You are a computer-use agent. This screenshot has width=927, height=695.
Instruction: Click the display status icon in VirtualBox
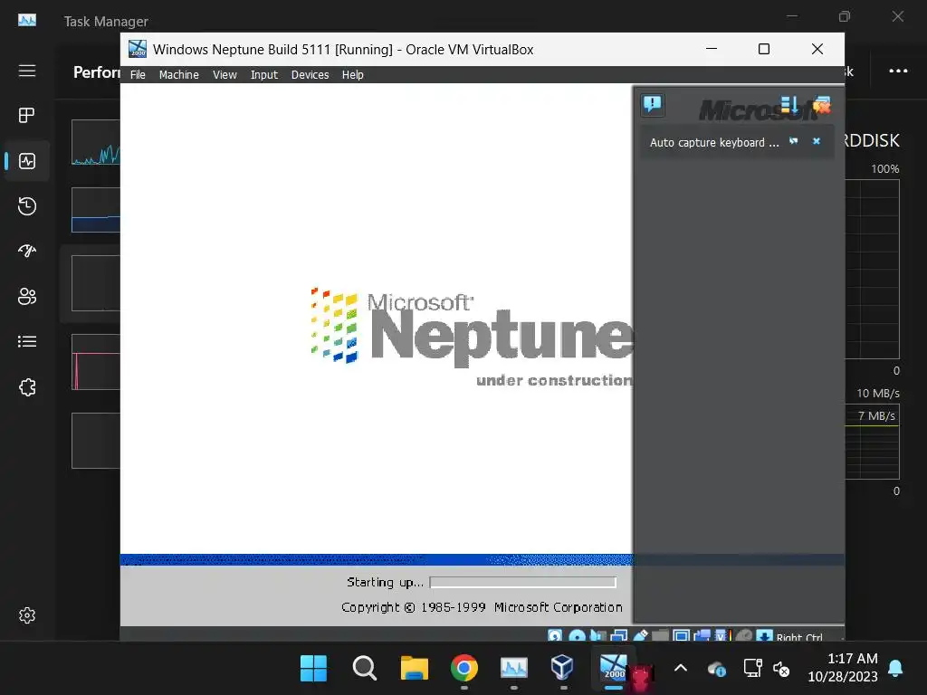coord(681,636)
